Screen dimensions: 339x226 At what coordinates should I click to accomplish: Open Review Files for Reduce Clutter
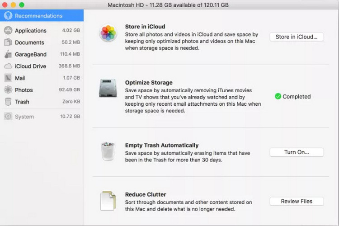297,201
